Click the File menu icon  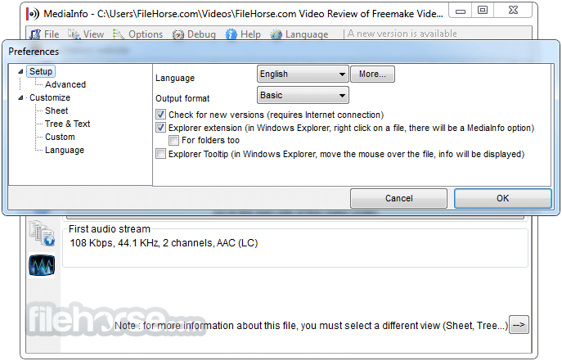[35, 34]
